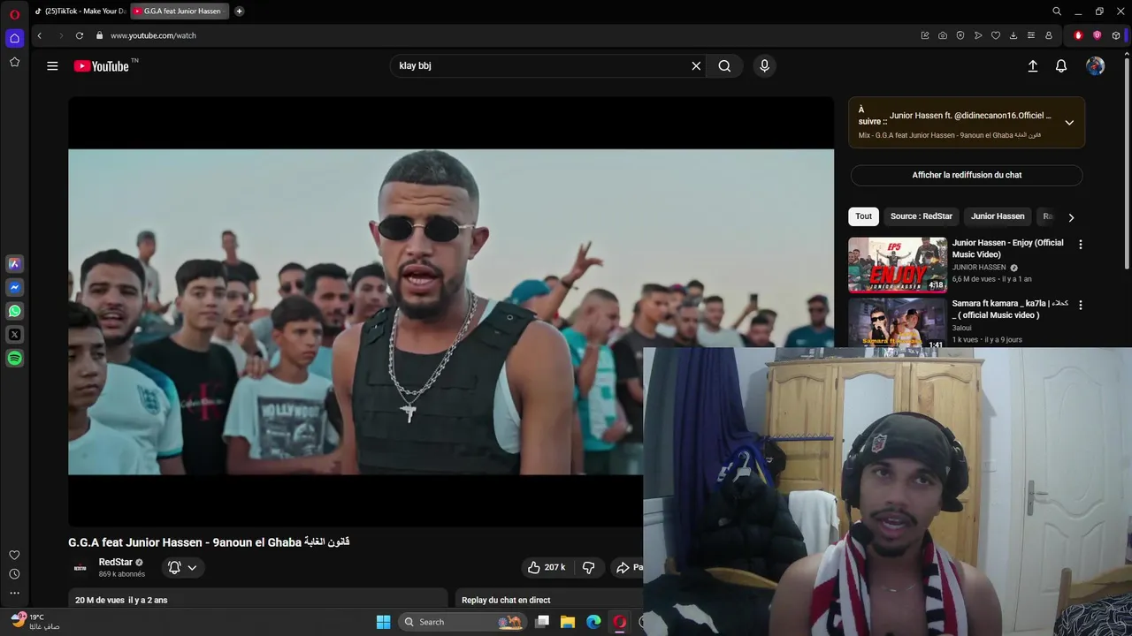The height and width of the screenshot is (636, 1132).
Task: Select the 'Junior Hassen' filter chip
Action: pyautogui.click(x=998, y=216)
